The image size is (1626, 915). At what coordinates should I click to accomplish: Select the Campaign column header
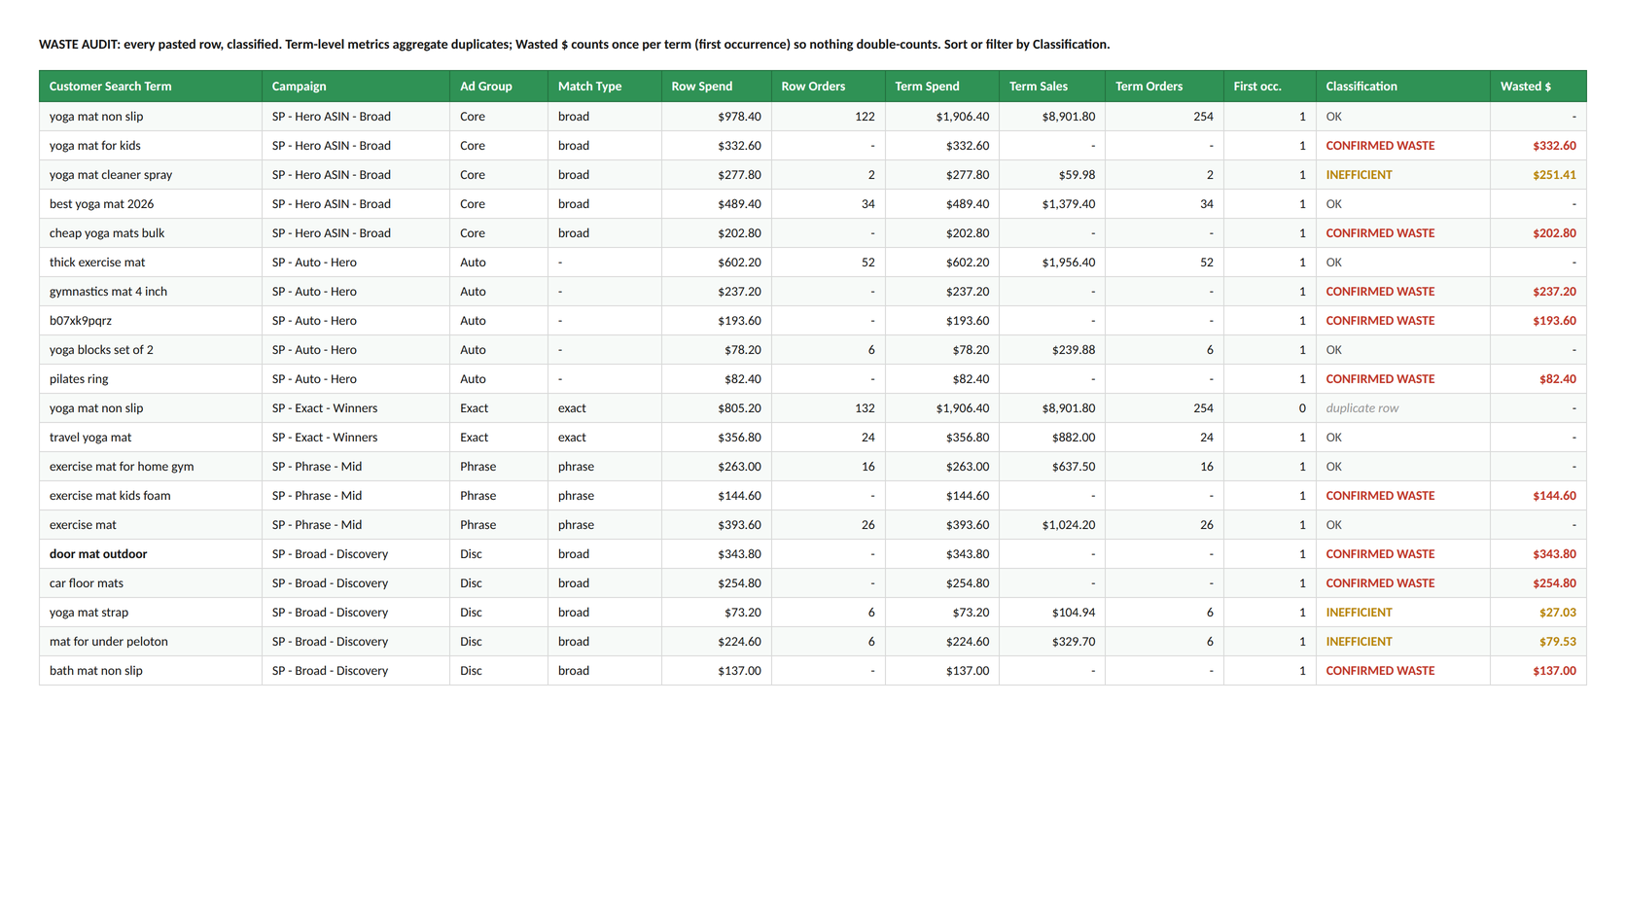[356, 87]
